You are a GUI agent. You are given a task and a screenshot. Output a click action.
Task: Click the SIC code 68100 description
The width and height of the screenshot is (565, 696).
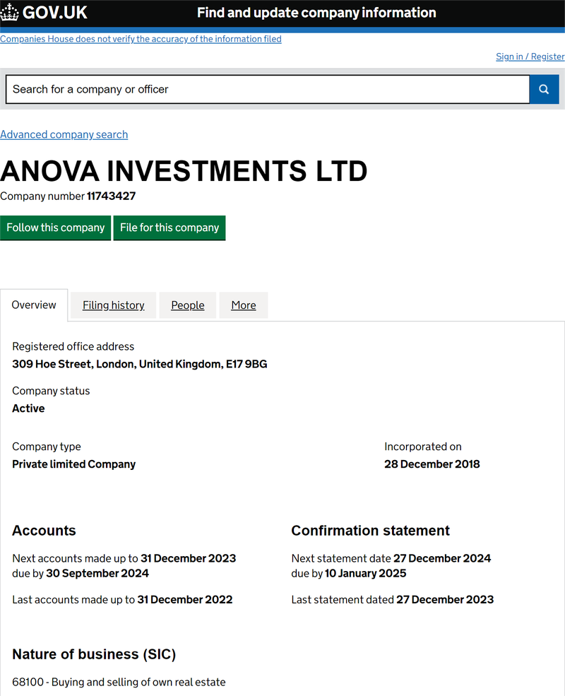coord(119,682)
